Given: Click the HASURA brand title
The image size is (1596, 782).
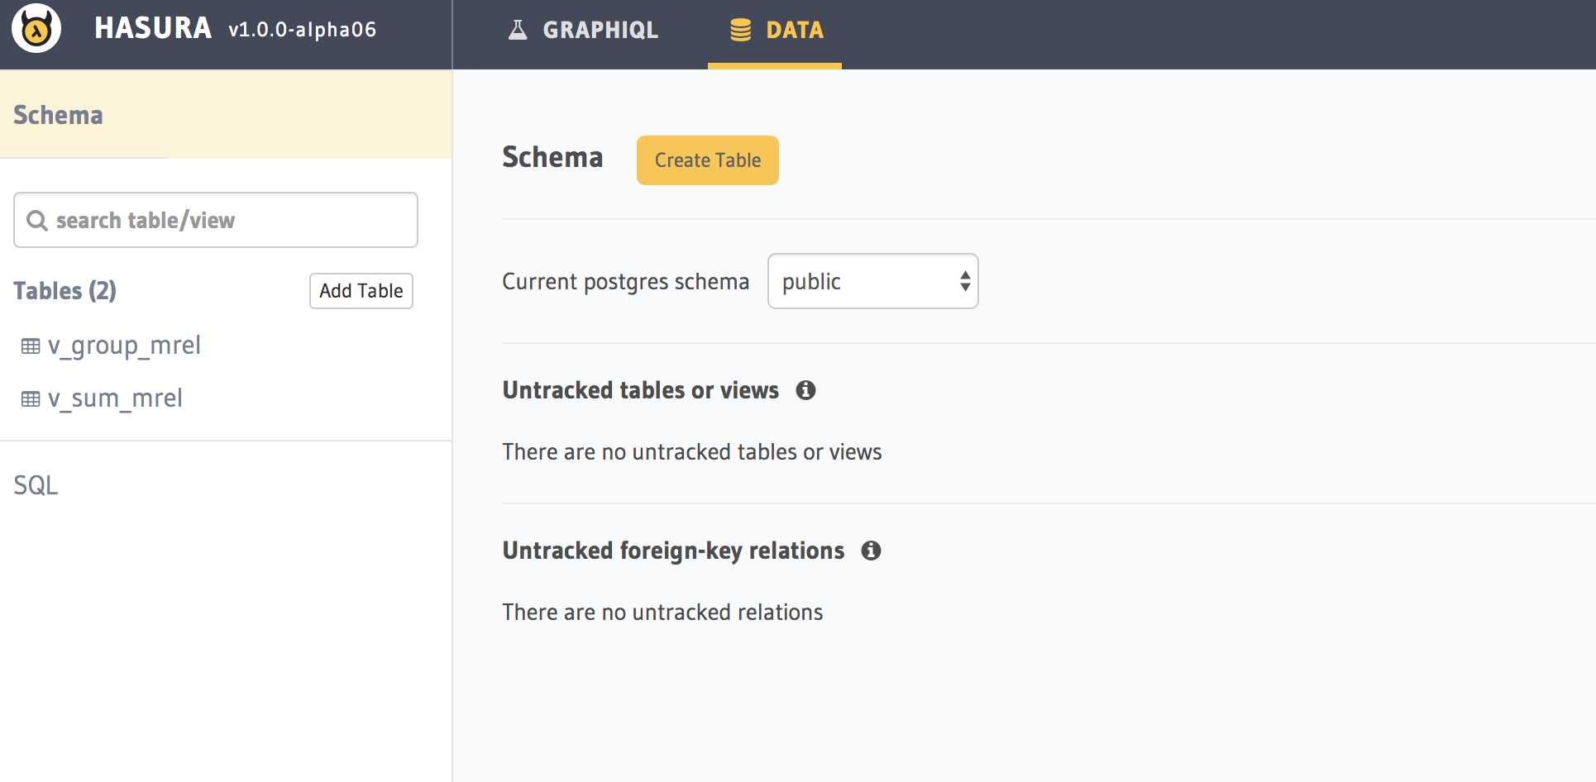Looking at the screenshot, I should pyautogui.click(x=153, y=28).
